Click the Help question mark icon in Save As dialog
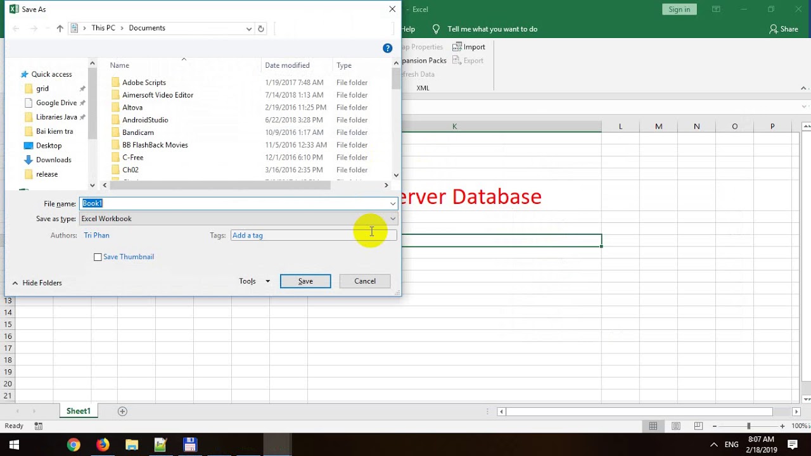Screen dimensions: 811x456 [x=388, y=48]
